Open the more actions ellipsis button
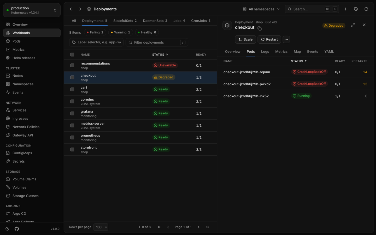 [x=286, y=39]
